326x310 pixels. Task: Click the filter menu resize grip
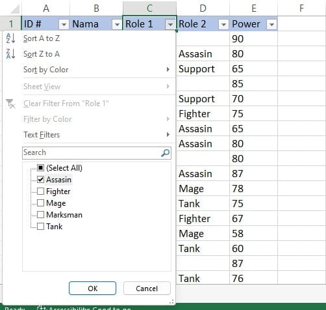click(171, 302)
